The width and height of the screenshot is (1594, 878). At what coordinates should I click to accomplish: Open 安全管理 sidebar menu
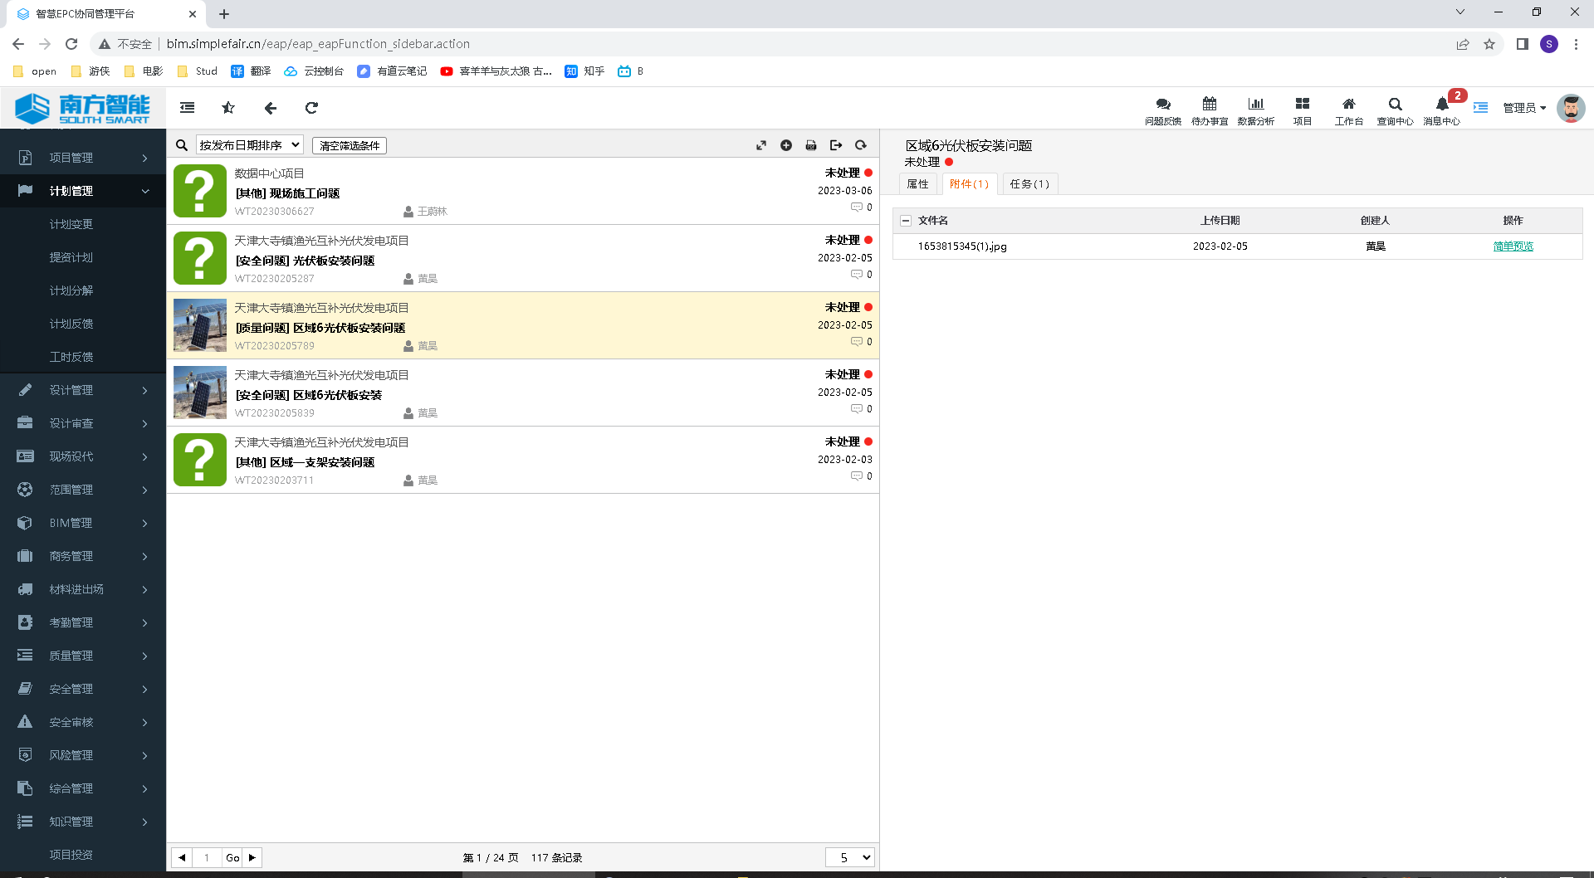click(83, 689)
